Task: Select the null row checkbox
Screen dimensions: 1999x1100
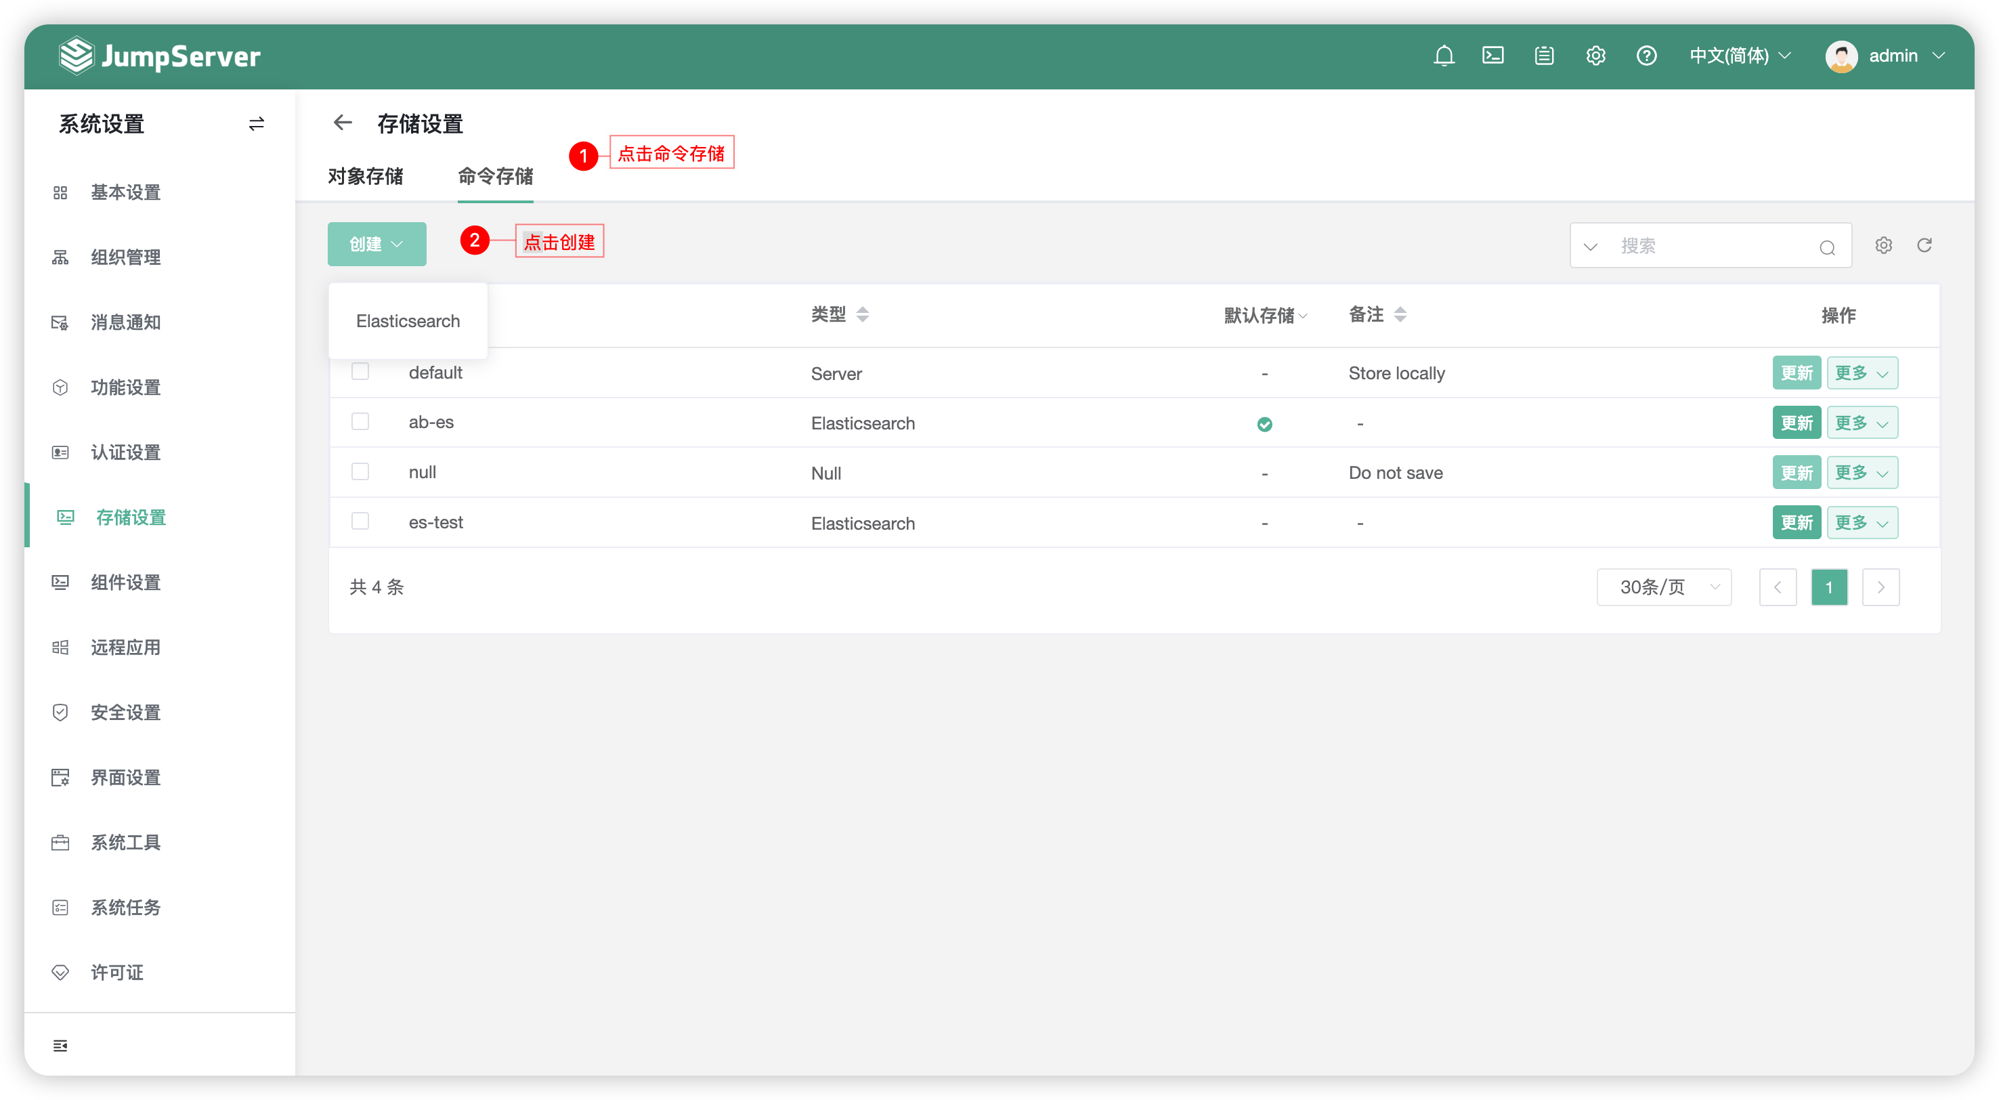Action: click(x=360, y=471)
